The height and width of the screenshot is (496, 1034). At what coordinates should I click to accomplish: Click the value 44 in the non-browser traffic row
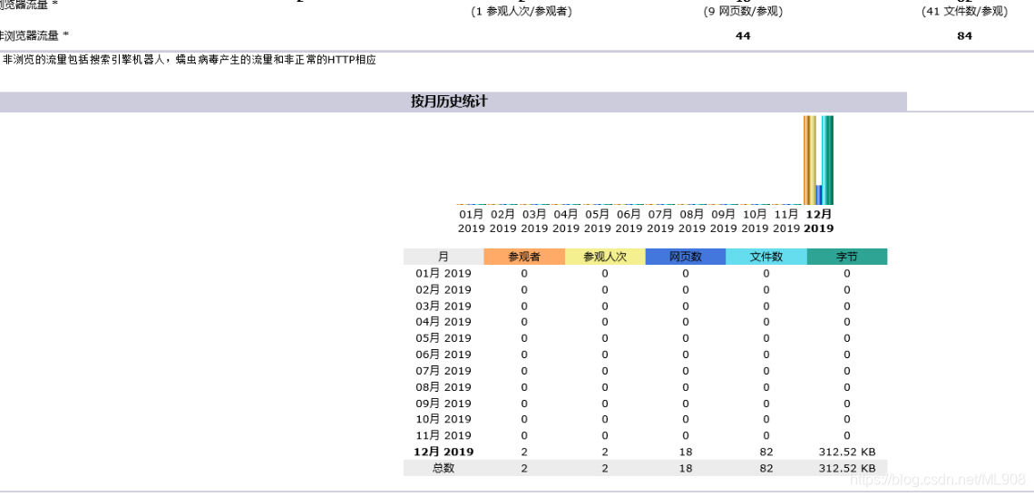click(x=743, y=36)
